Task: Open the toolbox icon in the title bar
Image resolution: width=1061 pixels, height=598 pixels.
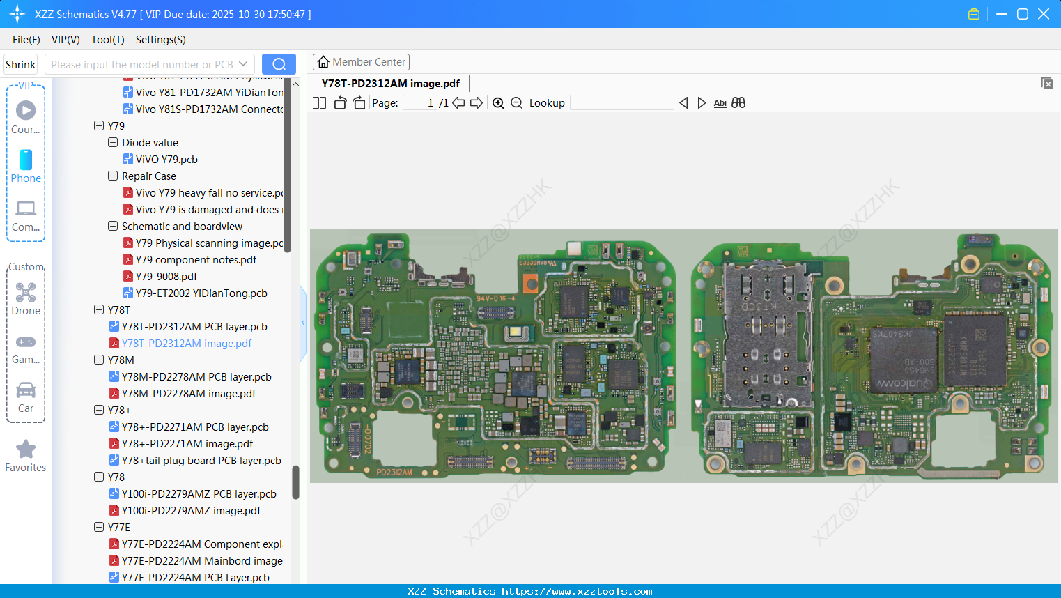Action: coord(974,14)
